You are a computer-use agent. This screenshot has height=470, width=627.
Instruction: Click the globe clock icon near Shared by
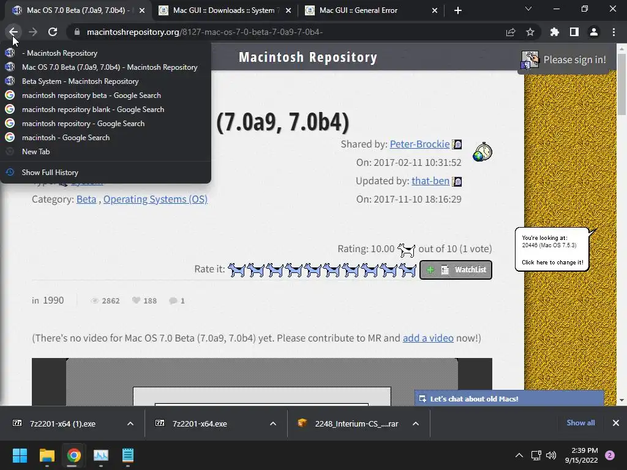pyautogui.click(x=482, y=152)
